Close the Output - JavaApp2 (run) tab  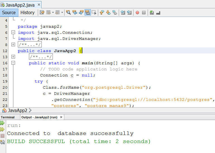(61, 117)
